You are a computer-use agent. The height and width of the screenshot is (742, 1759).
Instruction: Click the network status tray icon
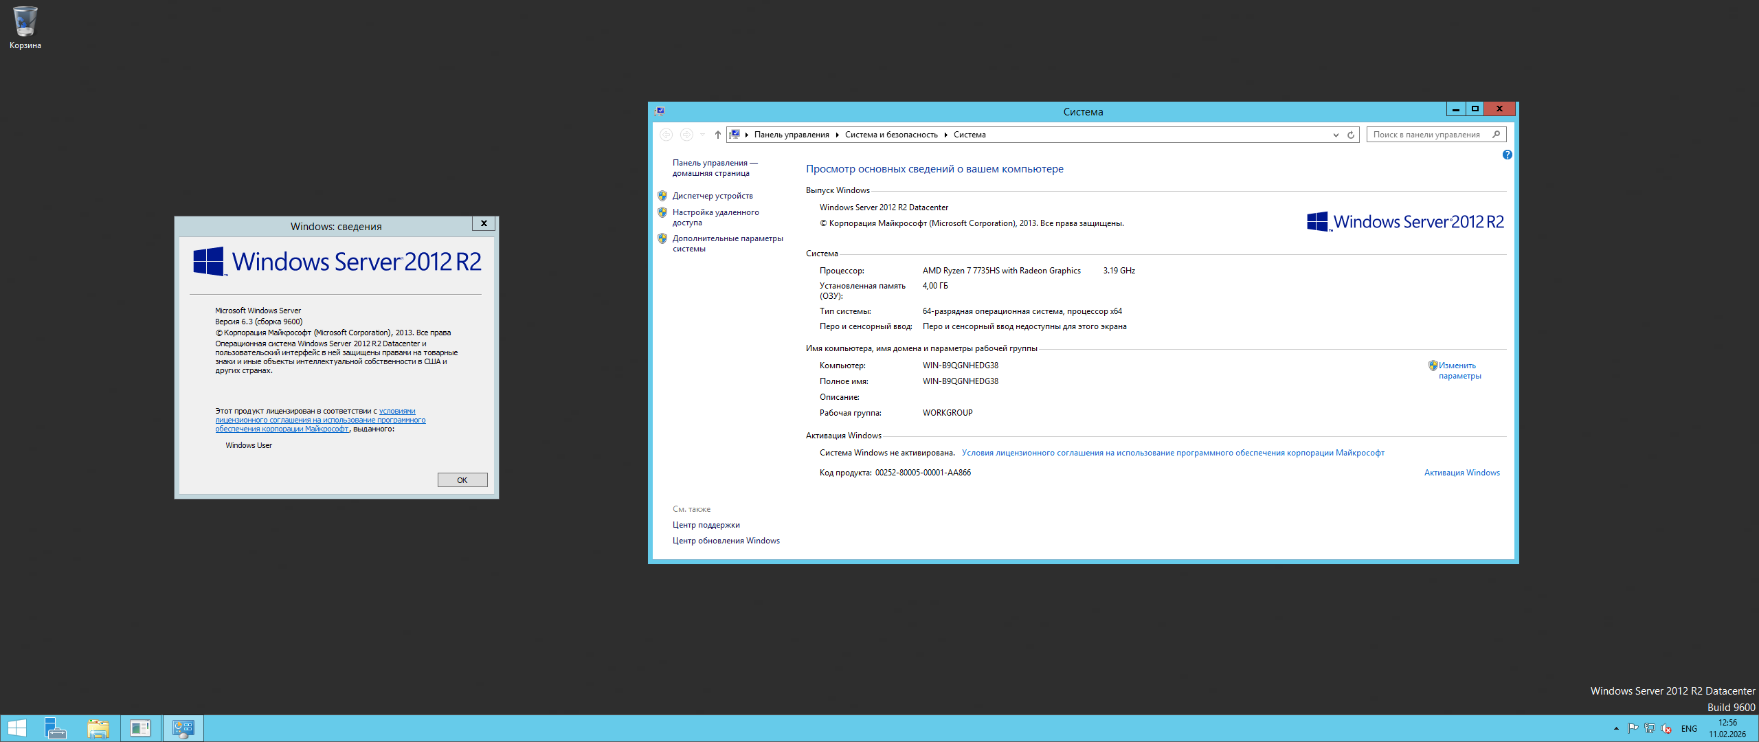coord(1649,728)
